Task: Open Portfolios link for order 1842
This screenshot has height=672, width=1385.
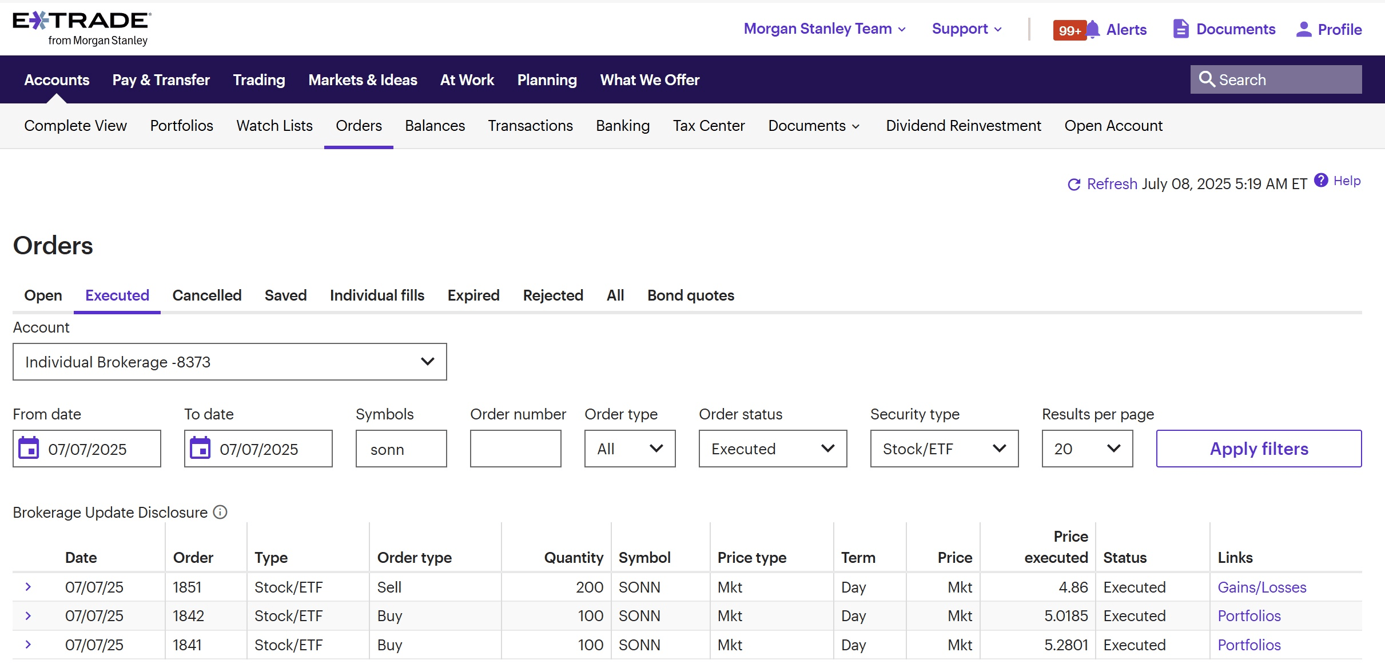Action: (x=1249, y=616)
